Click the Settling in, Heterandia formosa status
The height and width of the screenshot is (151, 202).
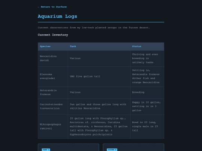(x=147, y=76)
